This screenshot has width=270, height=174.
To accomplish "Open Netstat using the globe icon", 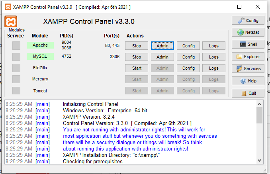I will click(x=248, y=32).
